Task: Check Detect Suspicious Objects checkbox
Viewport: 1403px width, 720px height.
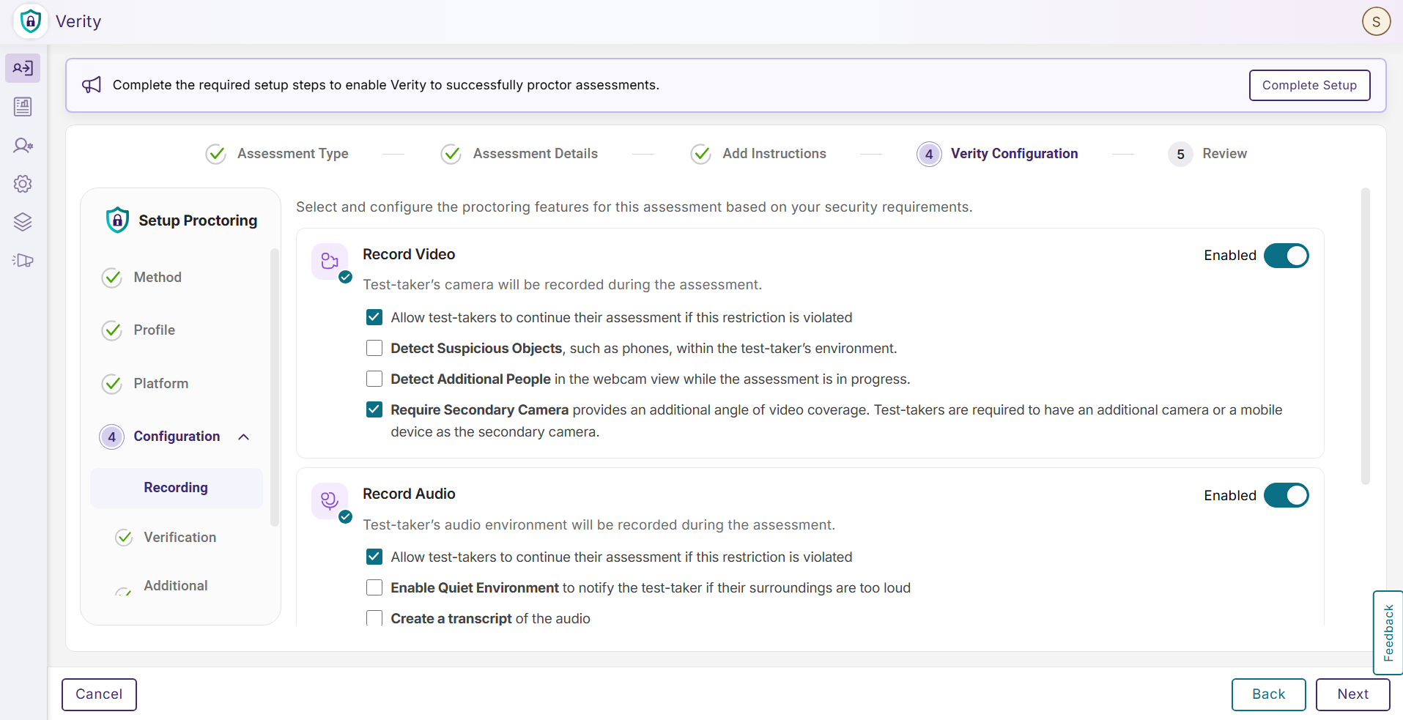Action: pyautogui.click(x=374, y=348)
